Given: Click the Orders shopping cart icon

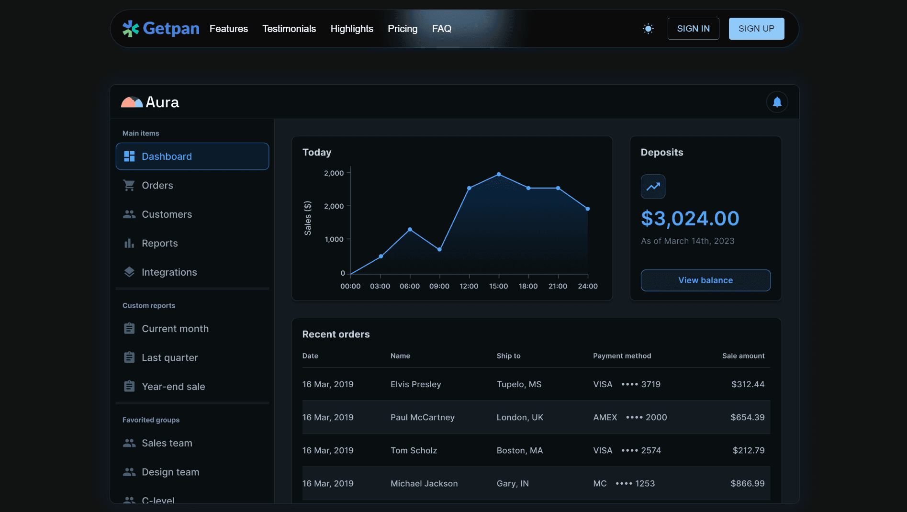Looking at the screenshot, I should pyautogui.click(x=129, y=185).
